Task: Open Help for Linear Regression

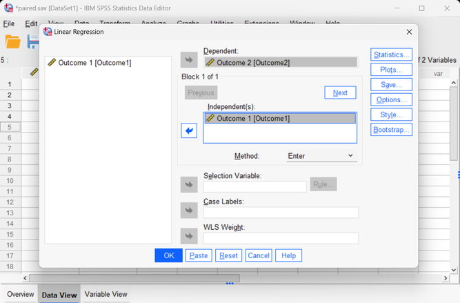Action: (288, 255)
